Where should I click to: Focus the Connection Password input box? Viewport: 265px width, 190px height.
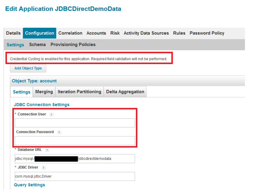tap(75, 141)
